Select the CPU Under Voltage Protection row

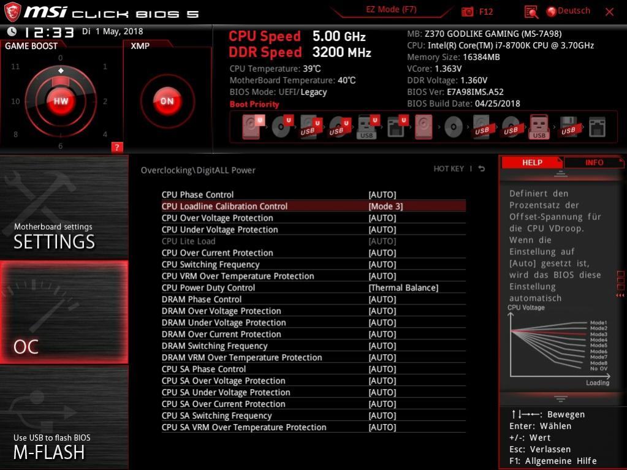[314, 230]
